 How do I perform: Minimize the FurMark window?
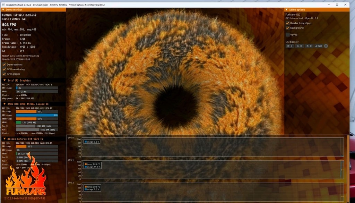(x=329, y=5)
